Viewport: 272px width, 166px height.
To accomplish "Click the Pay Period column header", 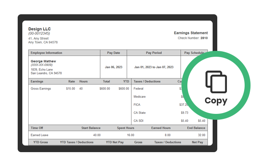I will [x=154, y=53].
